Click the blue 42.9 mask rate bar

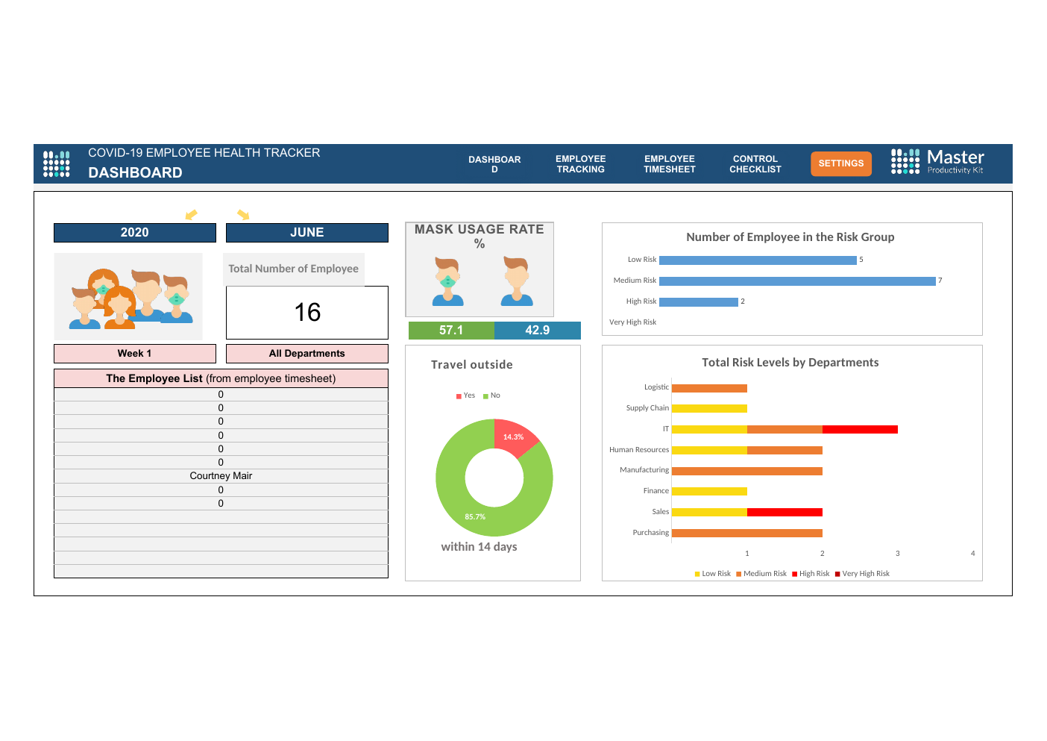pyautogui.click(x=538, y=331)
